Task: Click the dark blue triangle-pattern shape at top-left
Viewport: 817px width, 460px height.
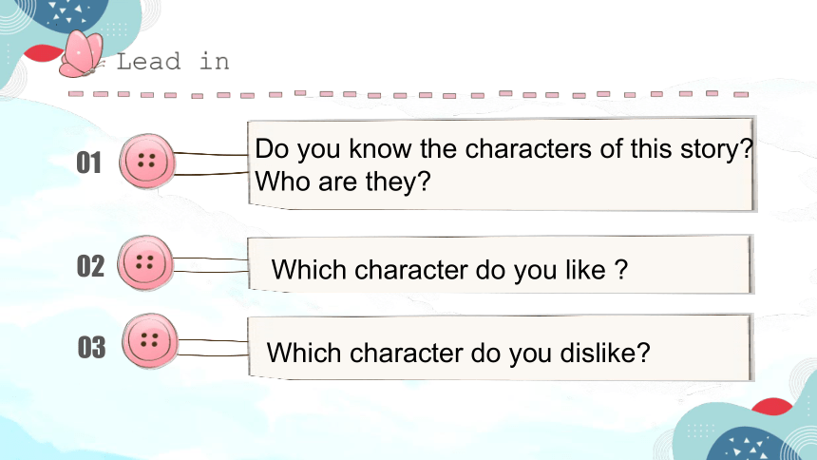Action: [x=68, y=14]
